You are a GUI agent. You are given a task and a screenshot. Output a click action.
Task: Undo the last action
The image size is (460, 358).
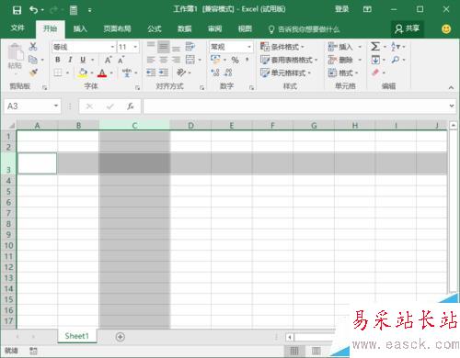[33, 10]
